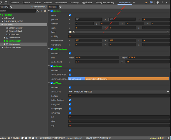Click the QQ penguin icon in status bar
Image resolution: width=171 pixels, height=140 pixels.
(26, 138)
